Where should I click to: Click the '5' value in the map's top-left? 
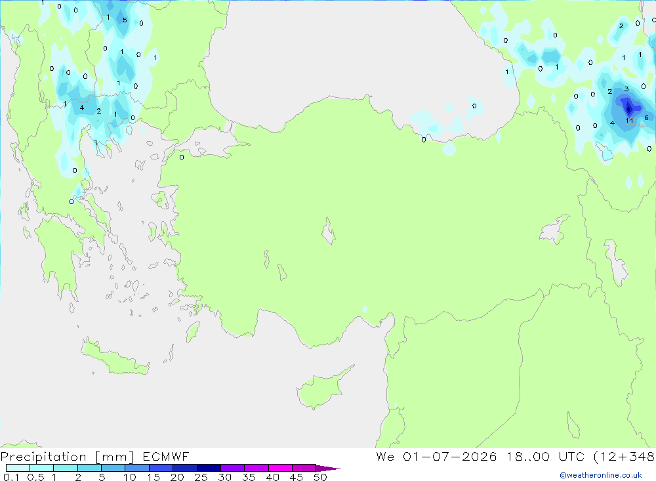[125, 20]
